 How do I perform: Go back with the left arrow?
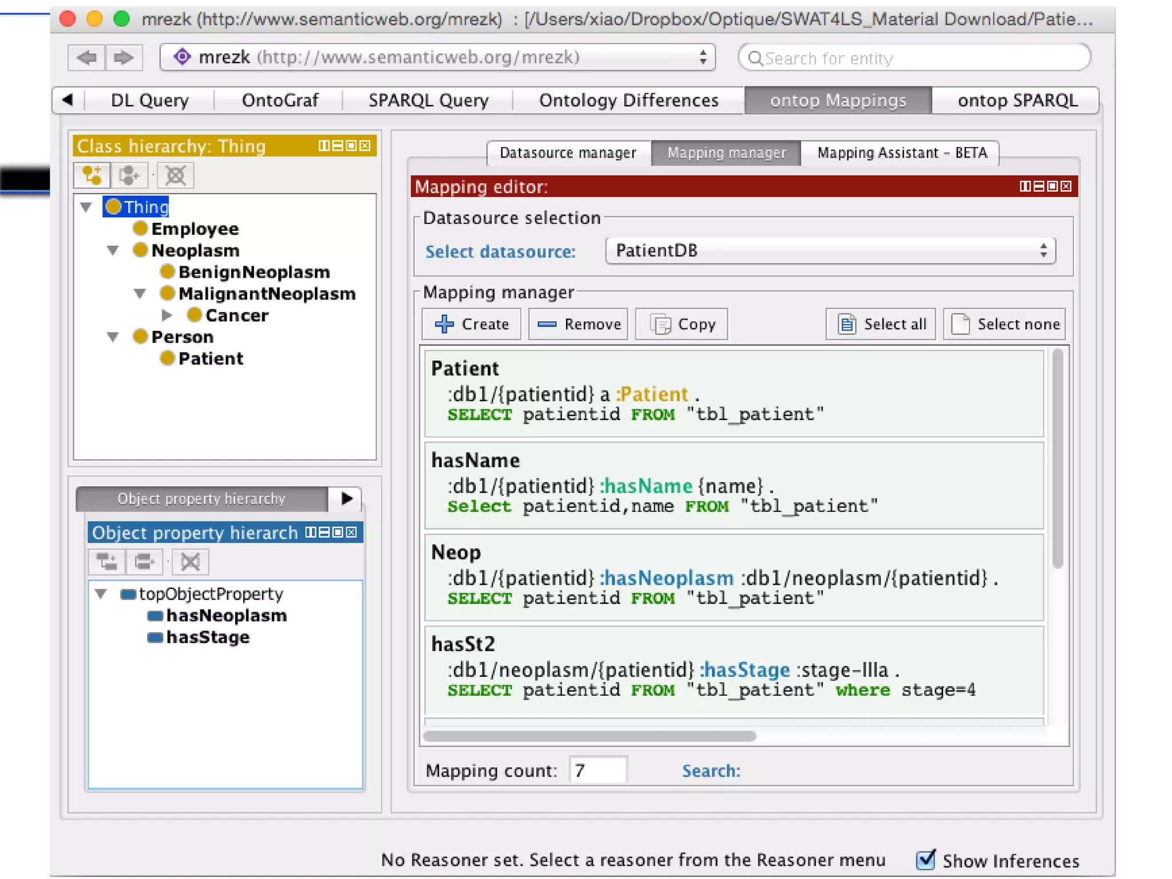[x=86, y=57]
